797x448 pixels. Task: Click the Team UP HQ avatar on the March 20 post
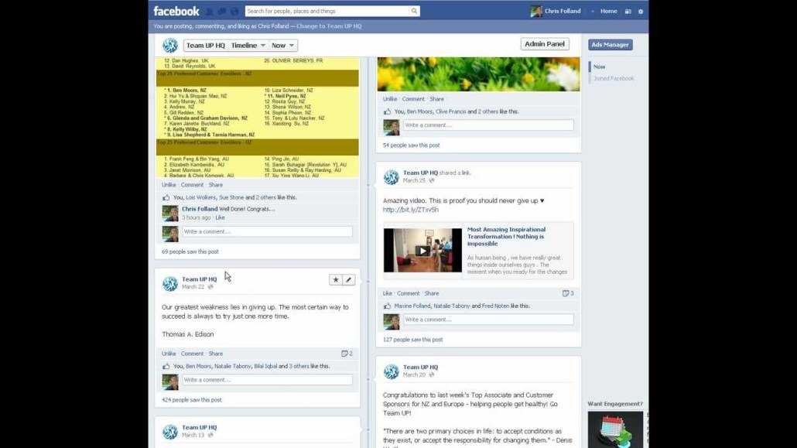392,371
